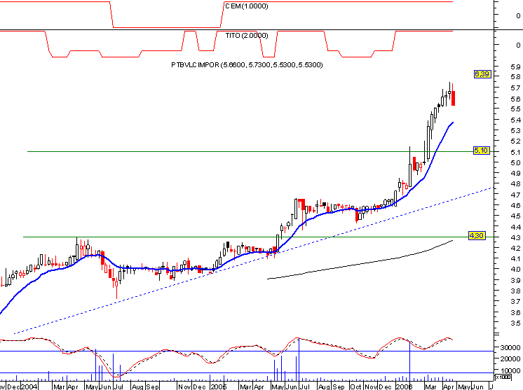
Task: Click the 5.3 price axis value
Action: [515, 130]
